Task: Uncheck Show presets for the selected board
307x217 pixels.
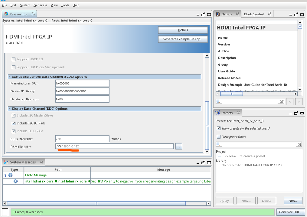Action: 218,128
